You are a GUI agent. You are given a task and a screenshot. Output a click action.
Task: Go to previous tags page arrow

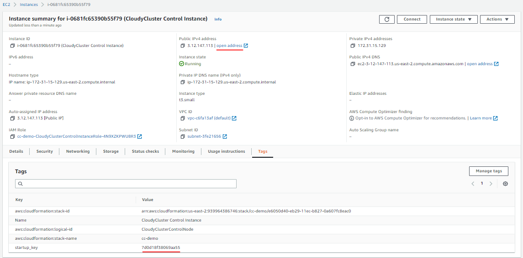(x=473, y=184)
